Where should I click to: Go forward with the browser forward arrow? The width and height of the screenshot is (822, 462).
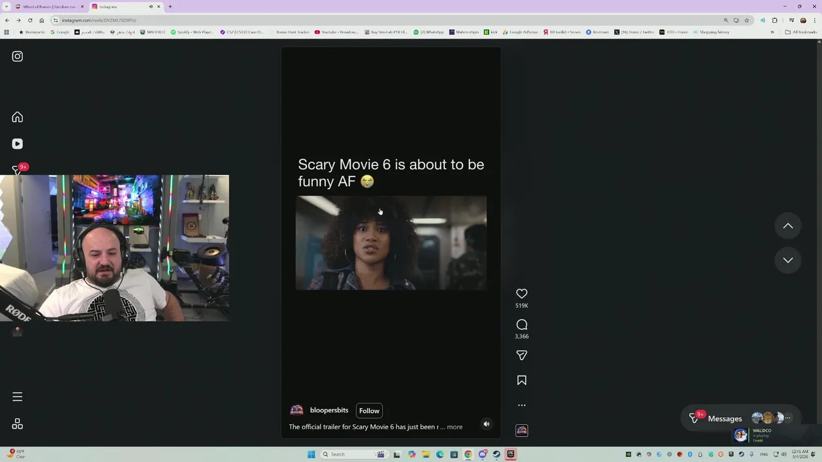19,20
